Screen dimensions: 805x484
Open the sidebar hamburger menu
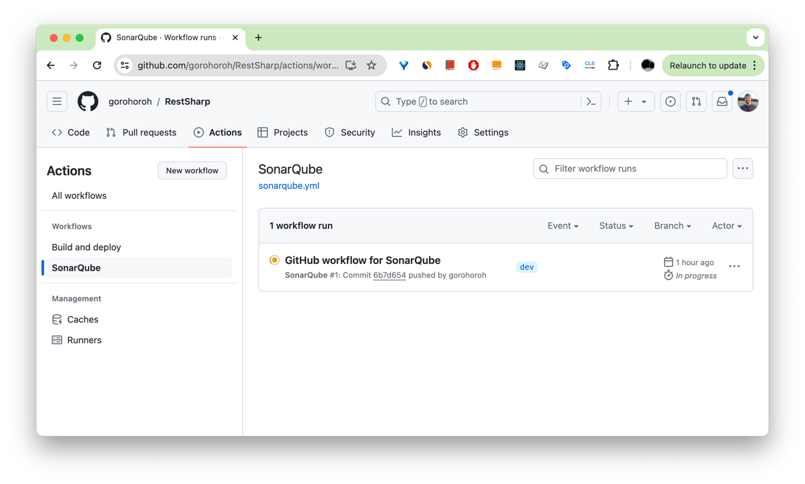click(57, 101)
